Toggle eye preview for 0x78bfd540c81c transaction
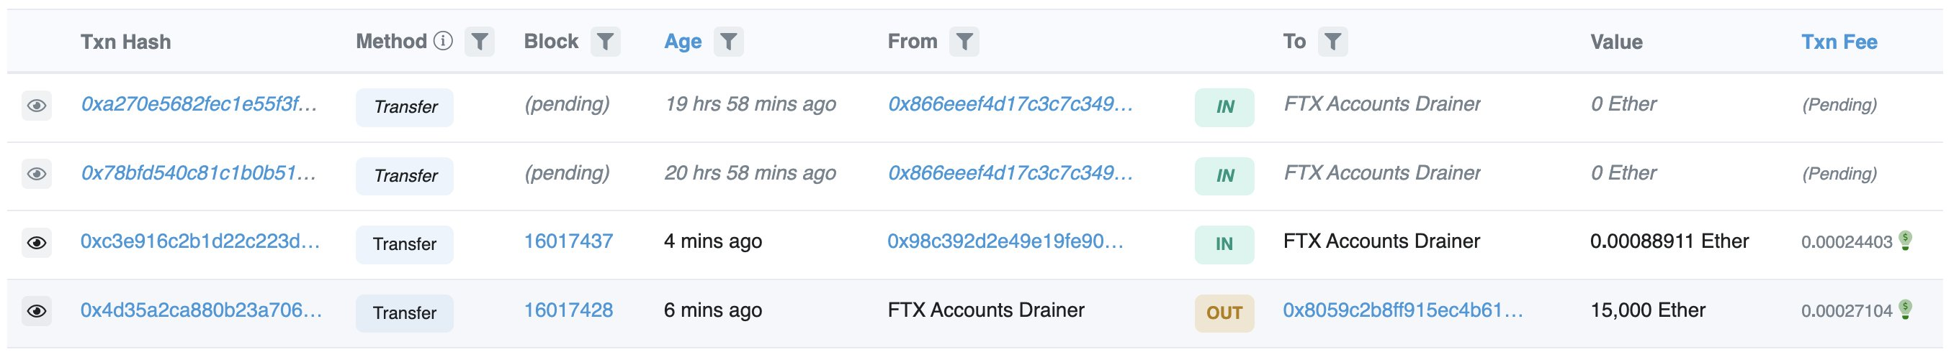1959x352 pixels. pos(37,174)
